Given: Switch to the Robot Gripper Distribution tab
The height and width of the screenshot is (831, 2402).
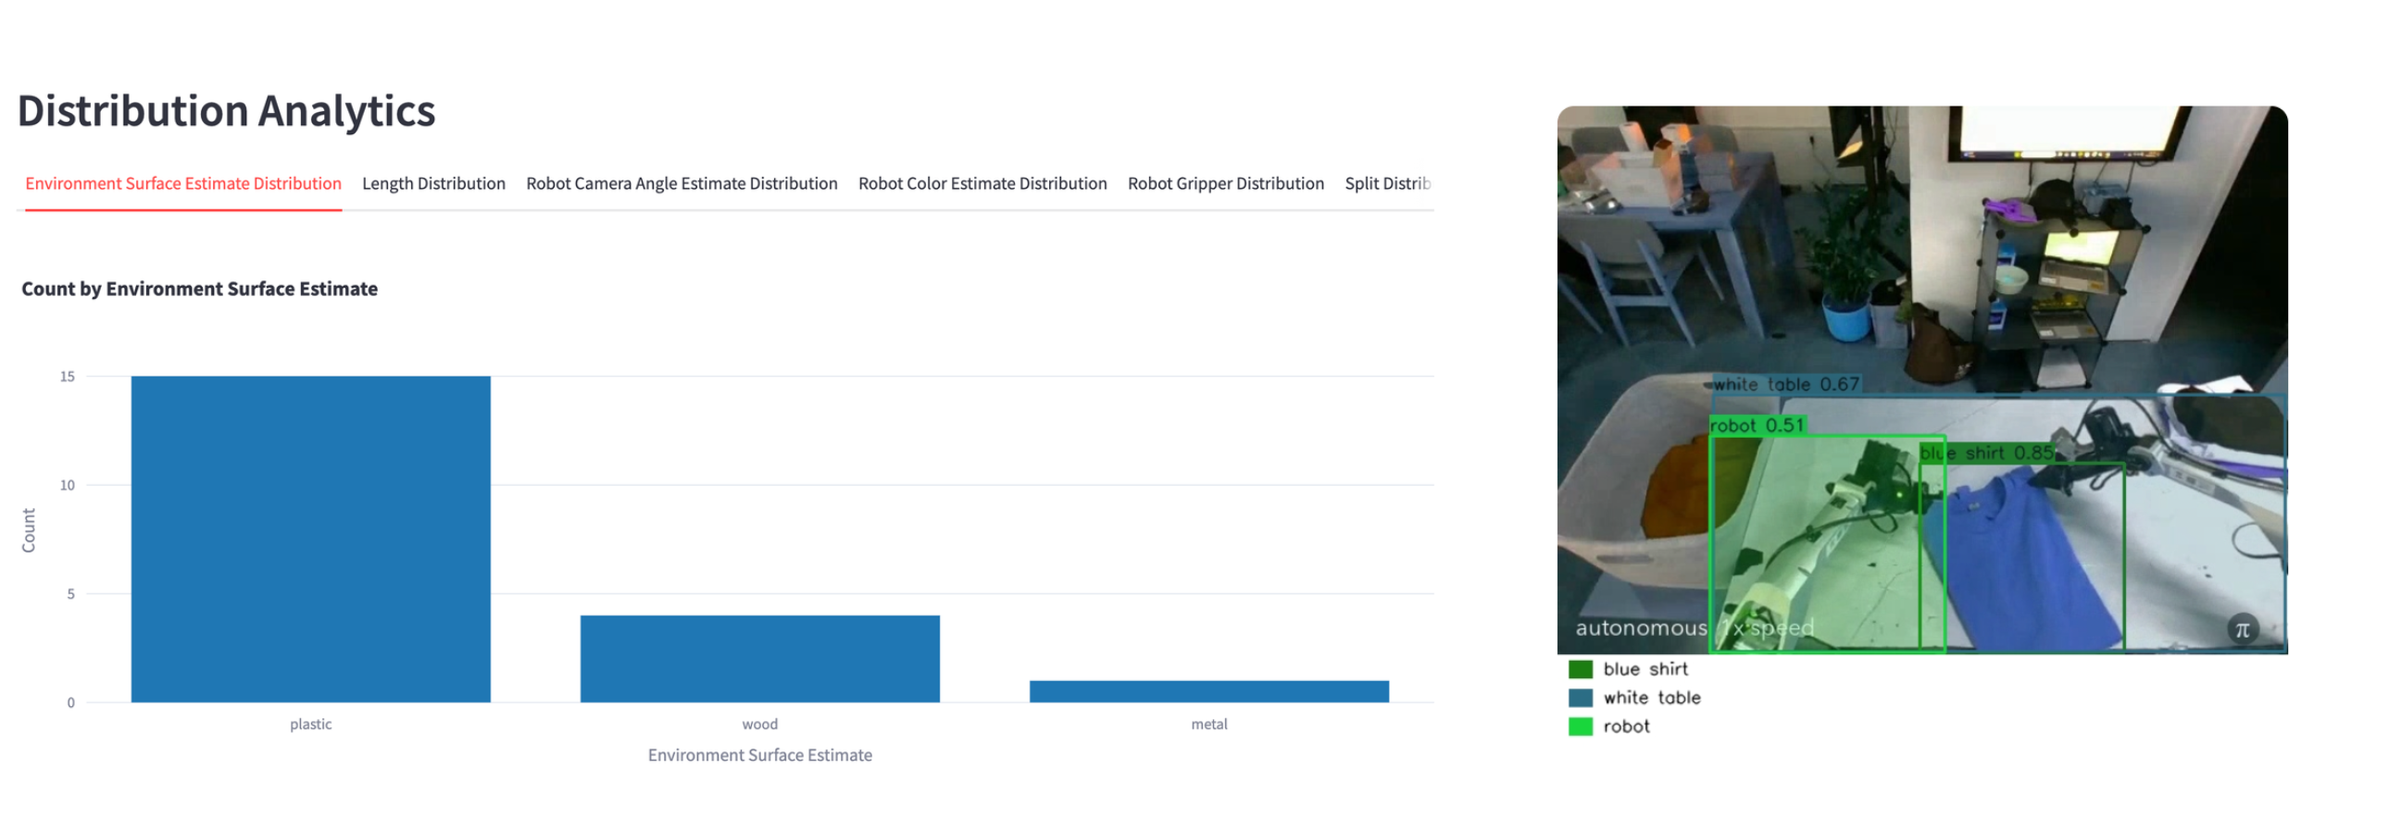Looking at the screenshot, I should coord(1225,183).
